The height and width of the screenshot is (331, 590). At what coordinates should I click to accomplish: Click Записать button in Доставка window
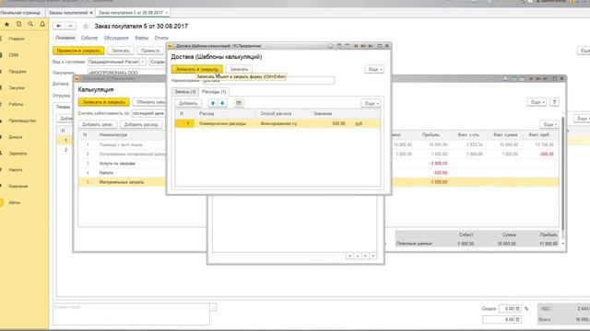239,69
